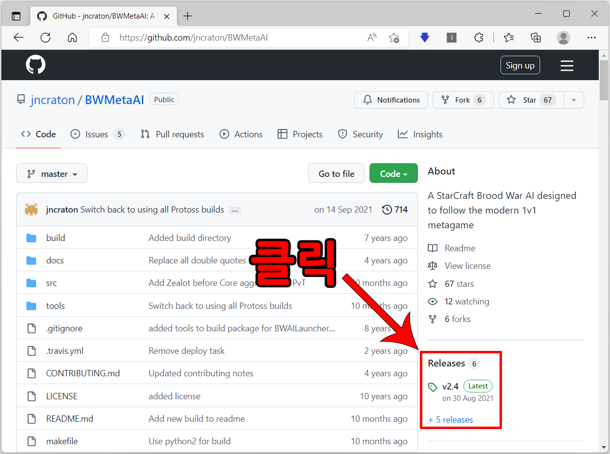Expand the green Code dropdown button
This screenshot has height=454, width=610.
click(x=393, y=173)
